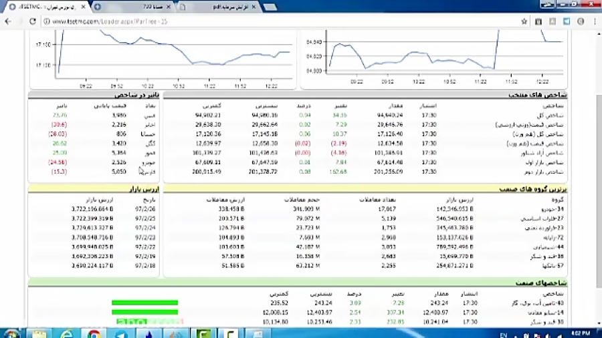Open the first extension icon after the star
Image resolution: width=602 pixels, height=338 pixels.
538,21
